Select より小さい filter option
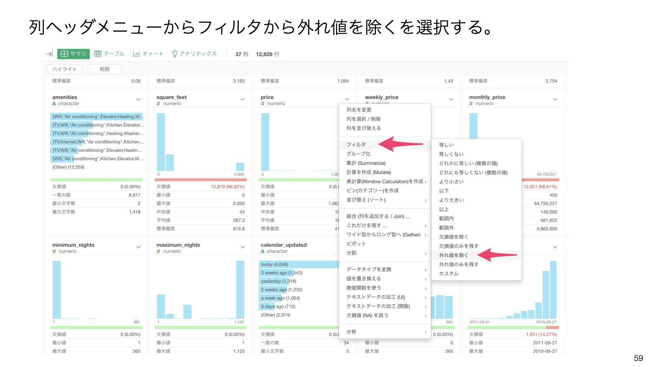This screenshot has width=653, height=367. point(476,182)
